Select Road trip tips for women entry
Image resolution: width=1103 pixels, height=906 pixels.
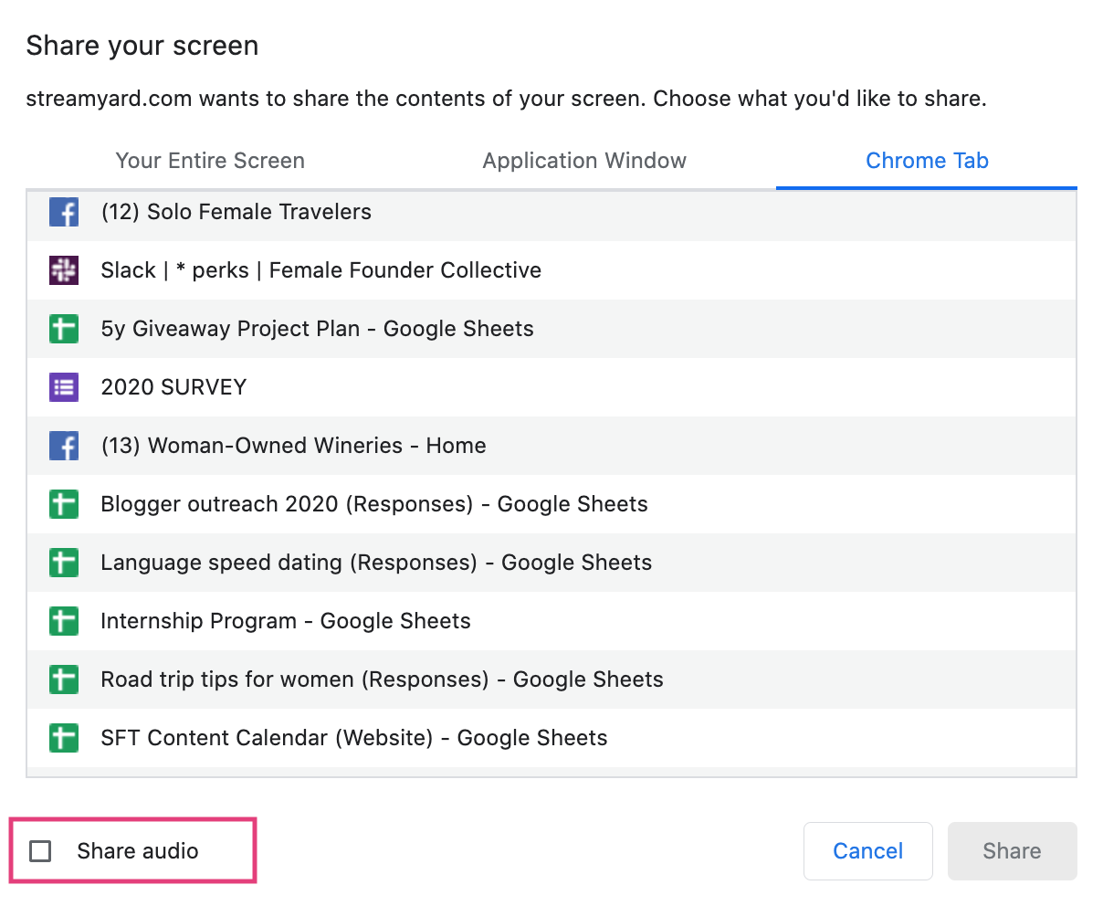click(382, 679)
